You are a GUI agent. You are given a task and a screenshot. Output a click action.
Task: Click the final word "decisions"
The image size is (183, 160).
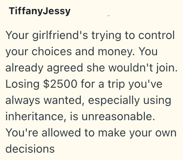pyautogui.click(x=30, y=149)
